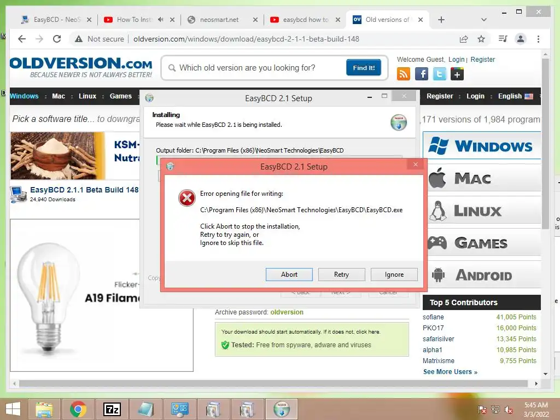The height and width of the screenshot is (420, 560).
Task: Click Retry in the error dialog
Action: tap(341, 275)
